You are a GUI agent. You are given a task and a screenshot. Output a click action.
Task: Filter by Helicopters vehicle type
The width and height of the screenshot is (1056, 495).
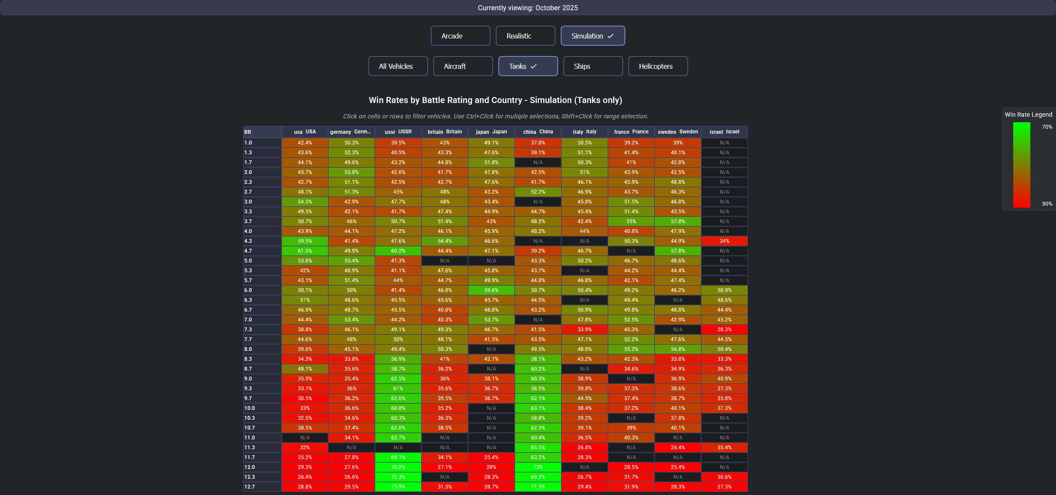658,66
